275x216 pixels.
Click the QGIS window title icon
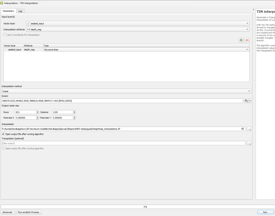(x=2, y=3)
